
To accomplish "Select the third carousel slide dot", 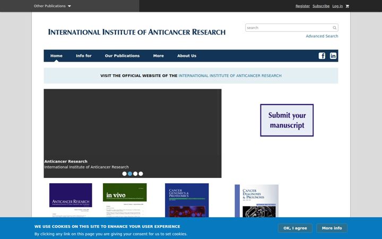I will (135, 174).
